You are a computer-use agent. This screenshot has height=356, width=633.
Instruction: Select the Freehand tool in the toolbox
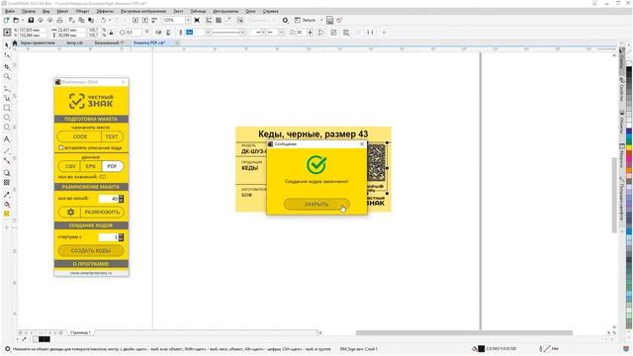click(x=7, y=88)
